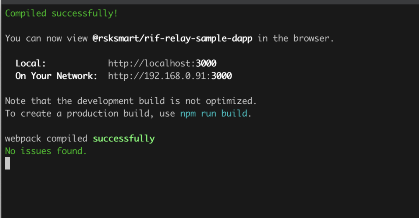Viewport: 419px width, 218px height.
Task: Click the 'No issues found.' line
Action: click(46, 151)
